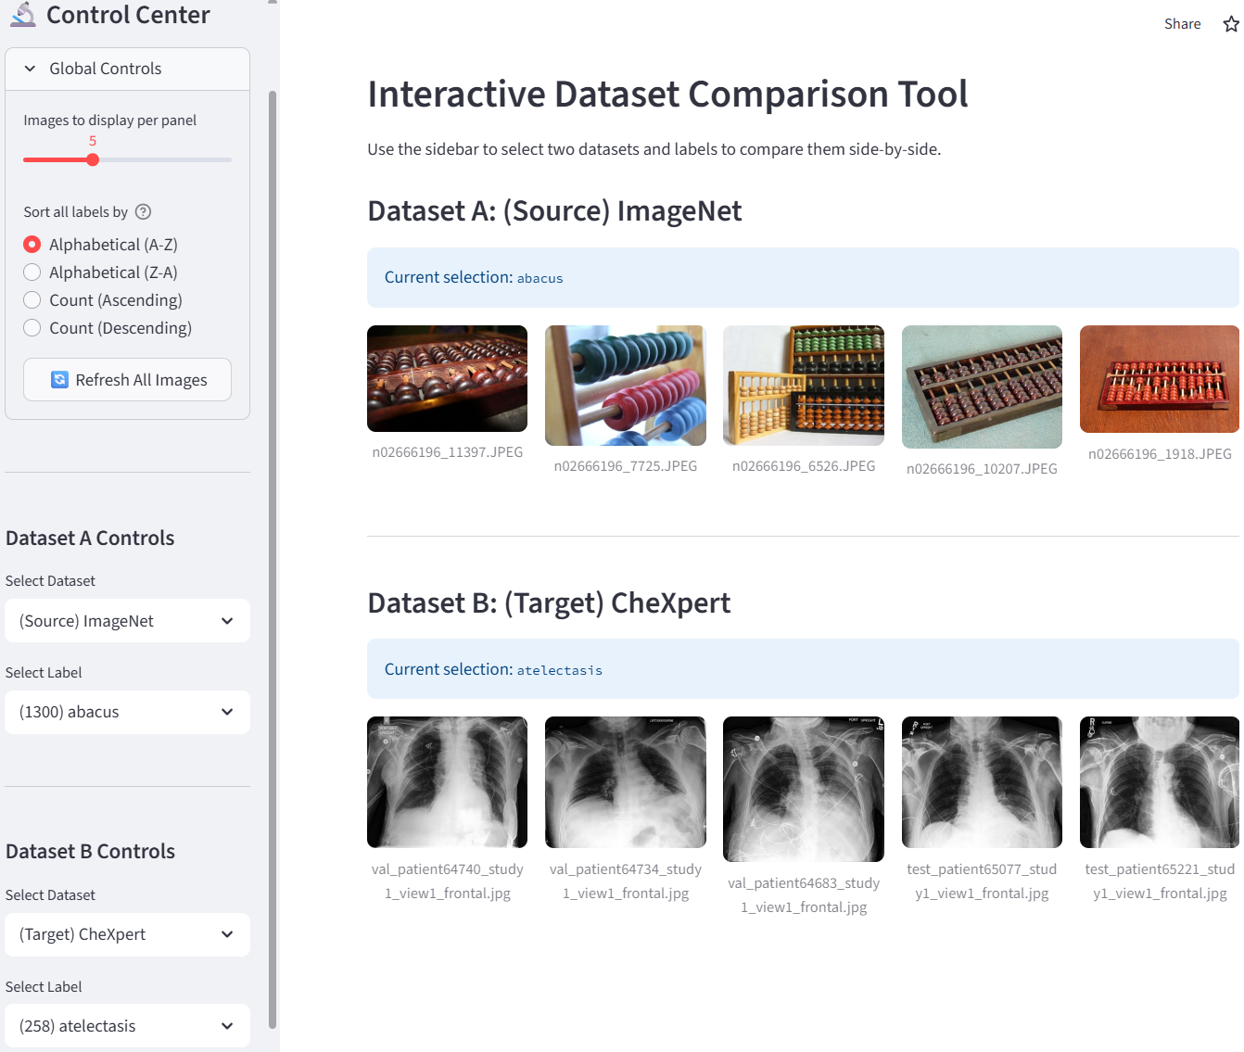Select Count (Descending) sort option

tap(108, 327)
